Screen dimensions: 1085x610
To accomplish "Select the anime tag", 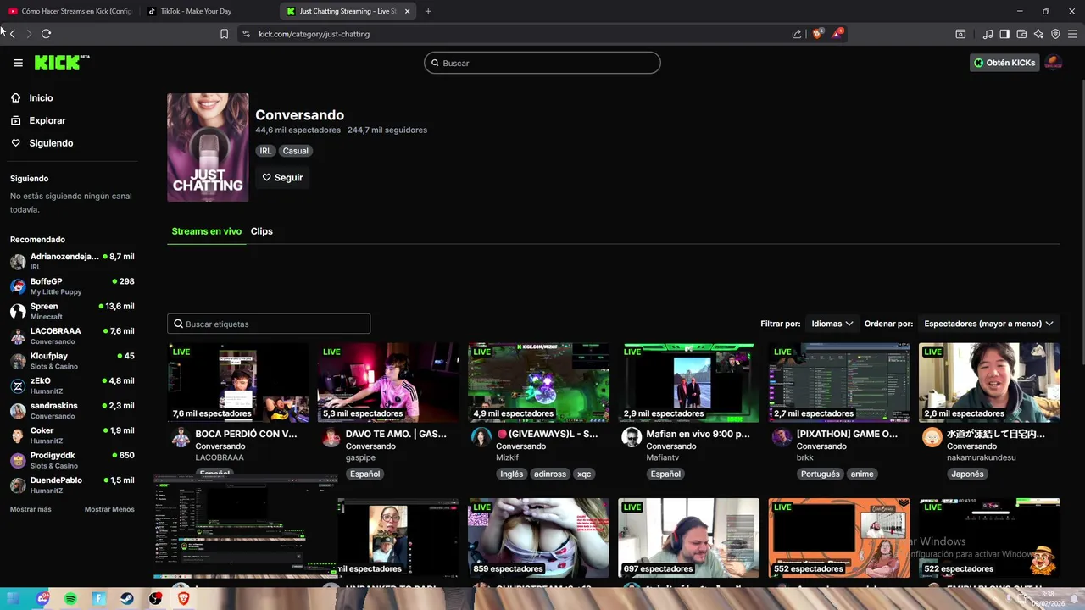I will (862, 474).
